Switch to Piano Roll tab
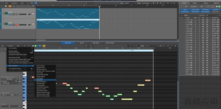 (68, 43)
